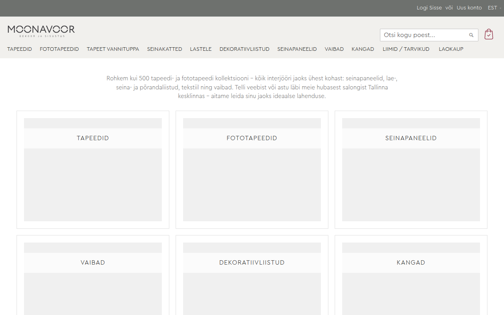Open Kangad in the navigation bar
This screenshot has width=504, height=315.
point(363,49)
